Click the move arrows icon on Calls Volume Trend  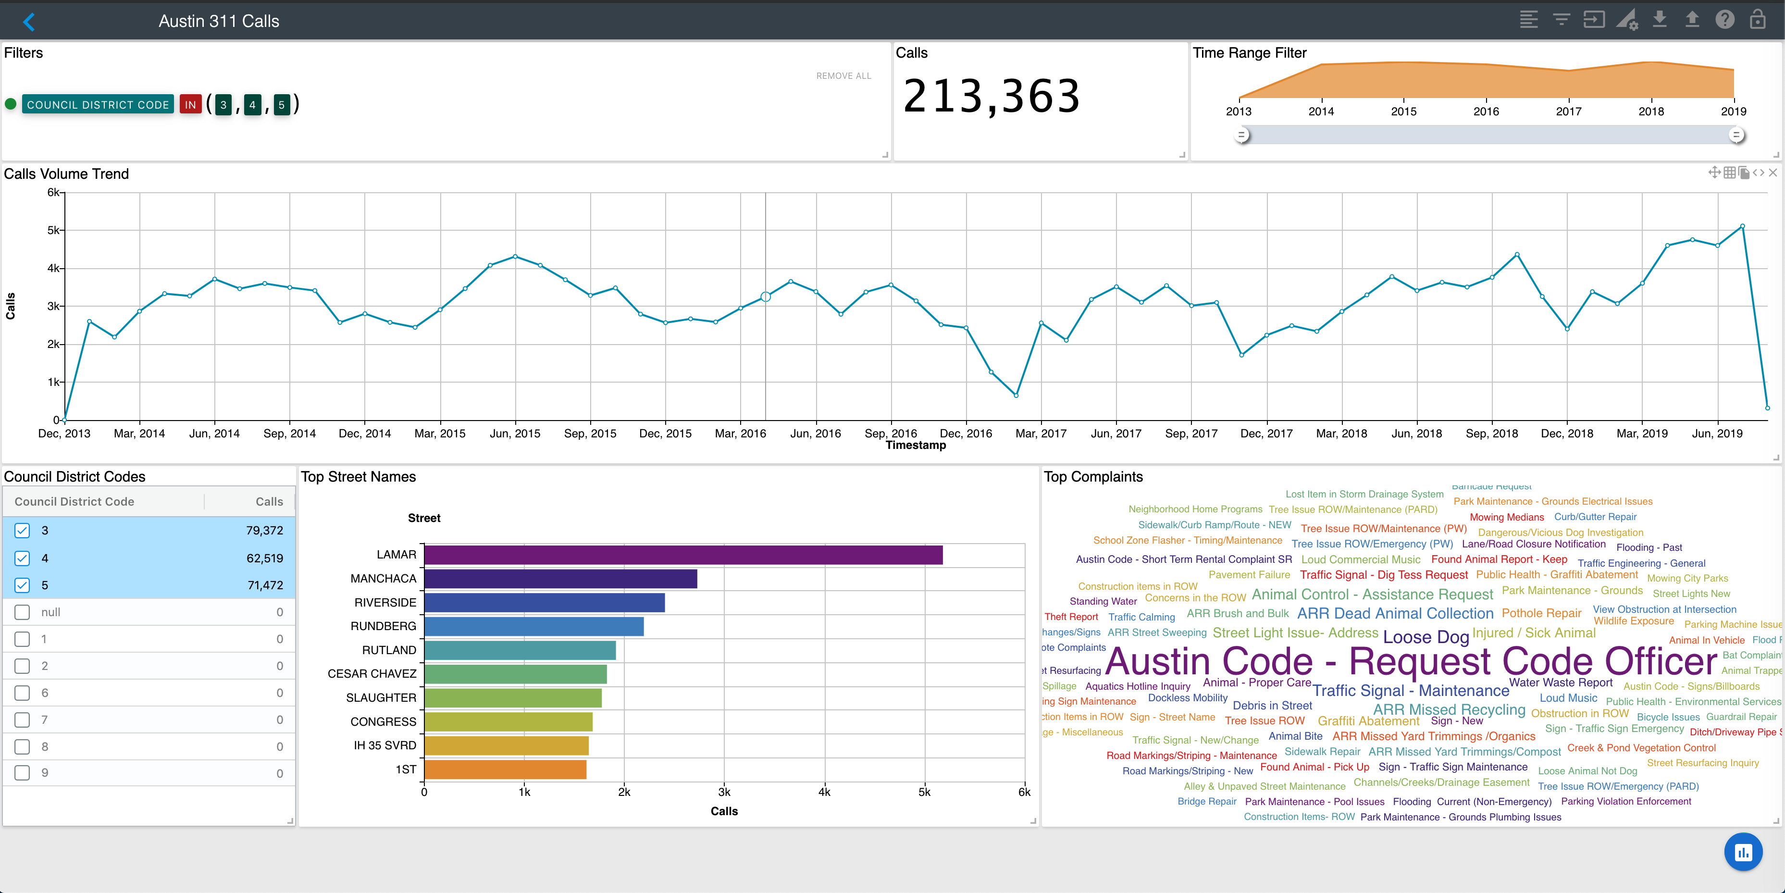click(x=1714, y=173)
